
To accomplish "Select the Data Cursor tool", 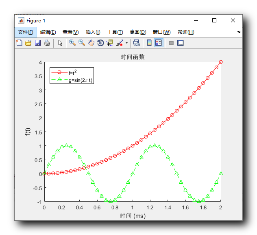I will point(110,43).
